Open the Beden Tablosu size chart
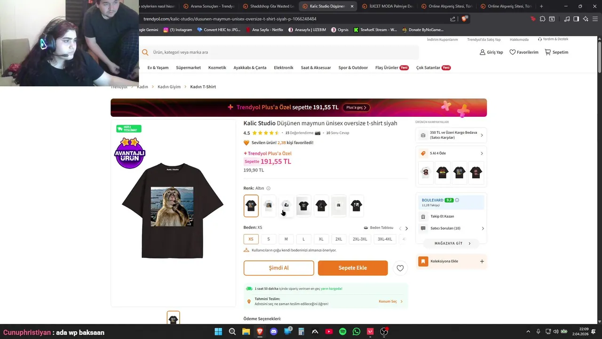The width and height of the screenshot is (602, 339). tap(378, 228)
